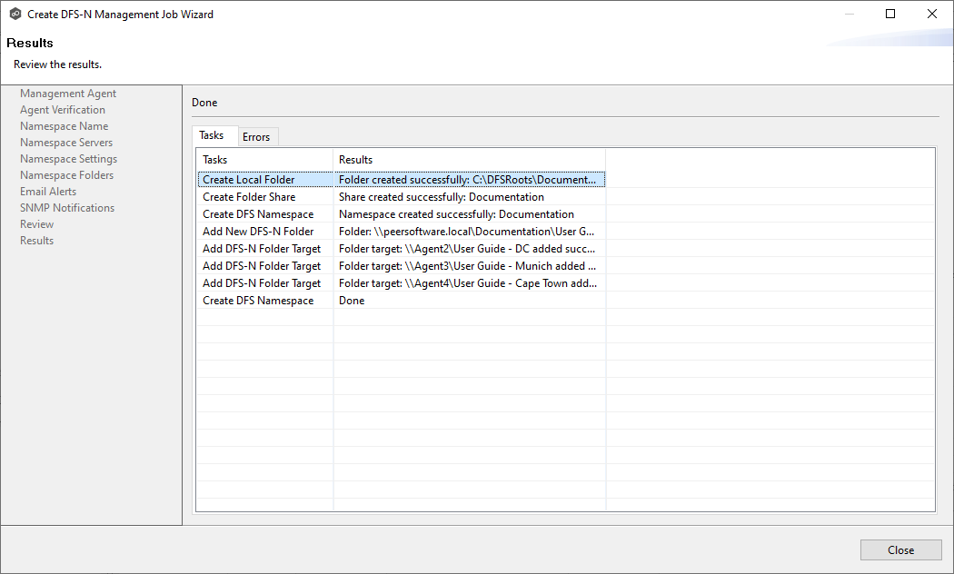This screenshot has height=574, width=954.
Task: Select the Cape Town folder target row
Action: click(467, 283)
